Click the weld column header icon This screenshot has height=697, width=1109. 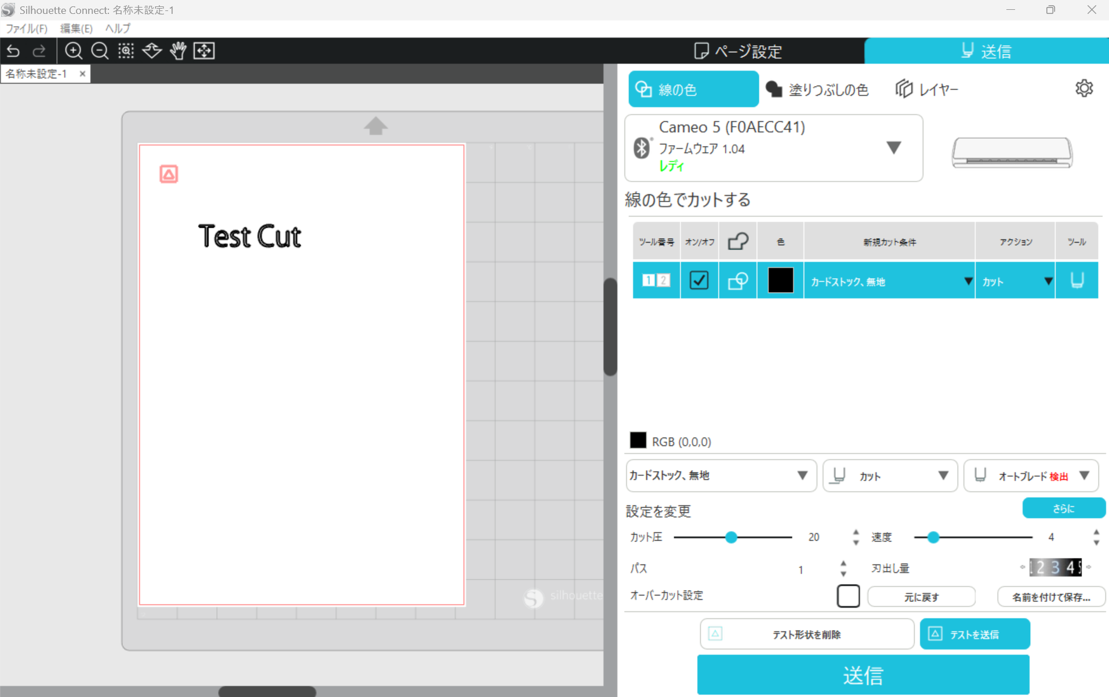[737, 241]
